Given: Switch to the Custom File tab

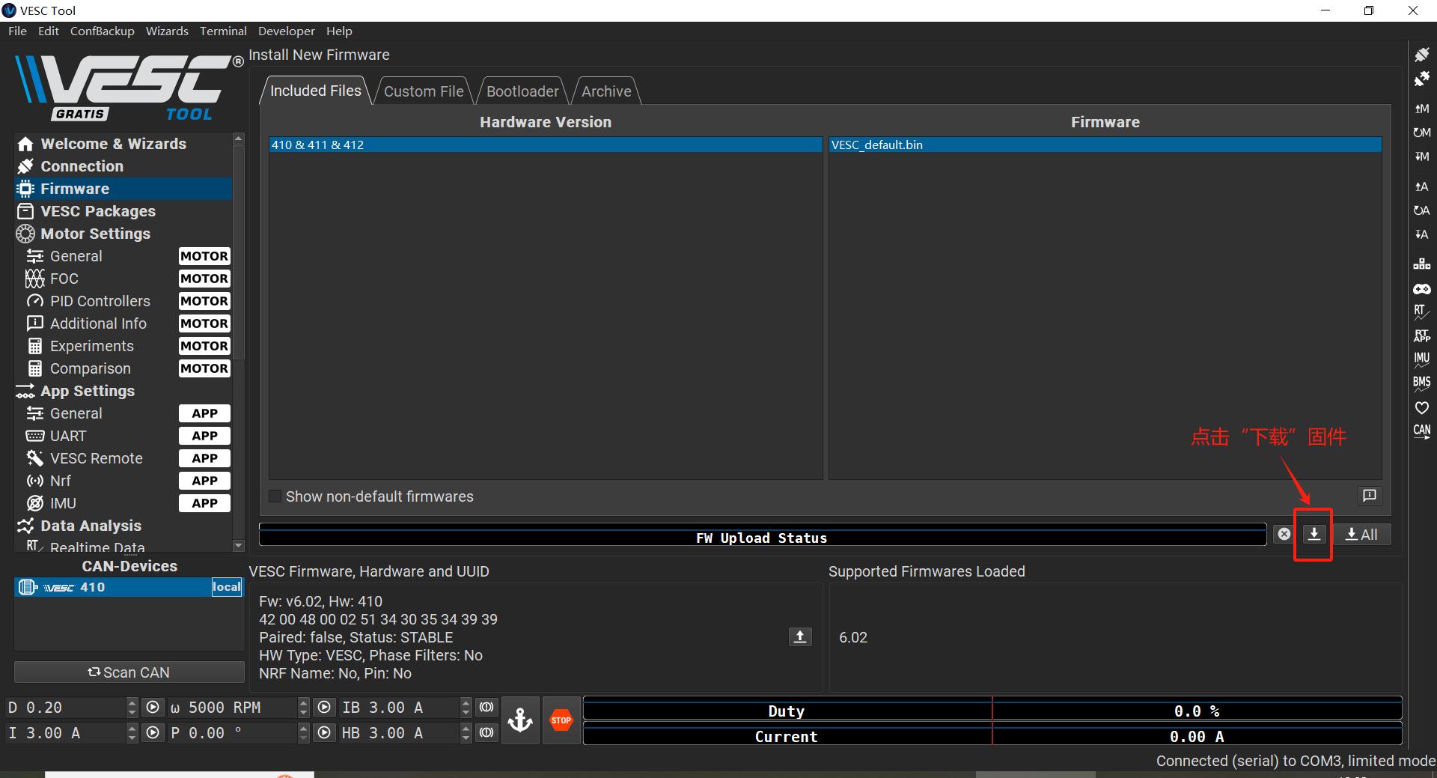Looking at the screenshot, I should [424, 91].
